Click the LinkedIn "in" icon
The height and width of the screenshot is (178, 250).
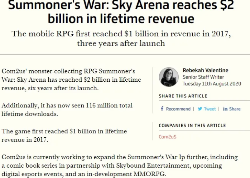(x=225, y=109)
